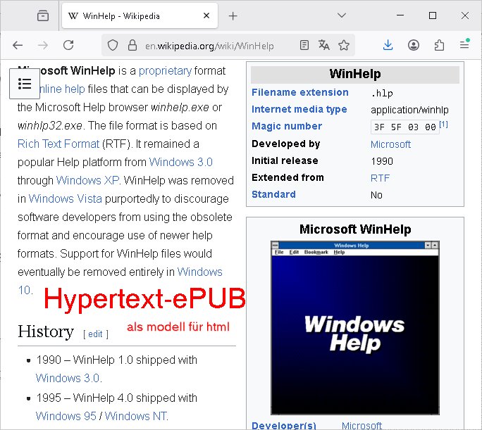Follow the Rich Text Format link

58,144
